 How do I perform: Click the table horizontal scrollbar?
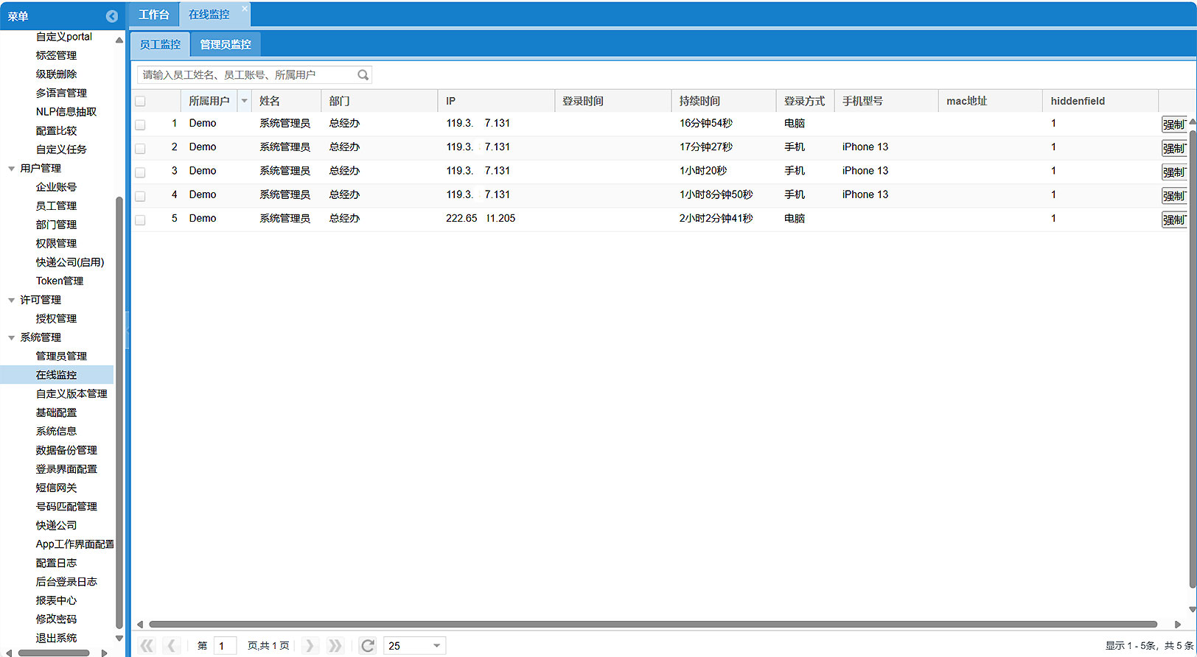point(653,624)
